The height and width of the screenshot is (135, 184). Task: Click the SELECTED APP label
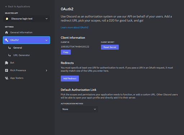11,13
